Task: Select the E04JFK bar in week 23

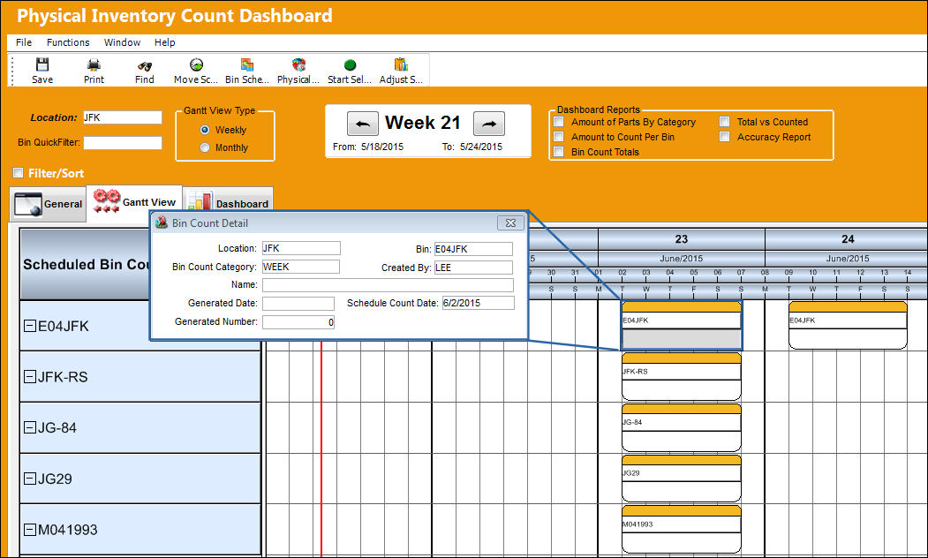Action: [x=681, y=325]
